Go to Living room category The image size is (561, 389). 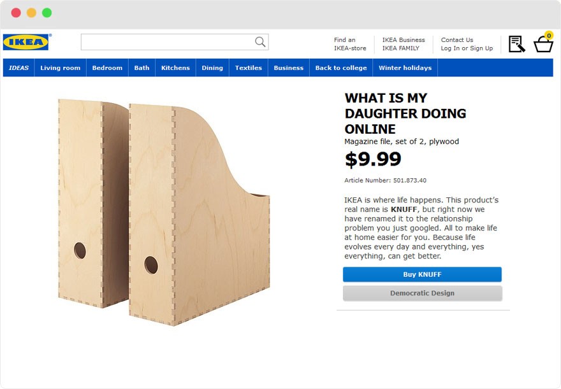(x=60, y=68)
